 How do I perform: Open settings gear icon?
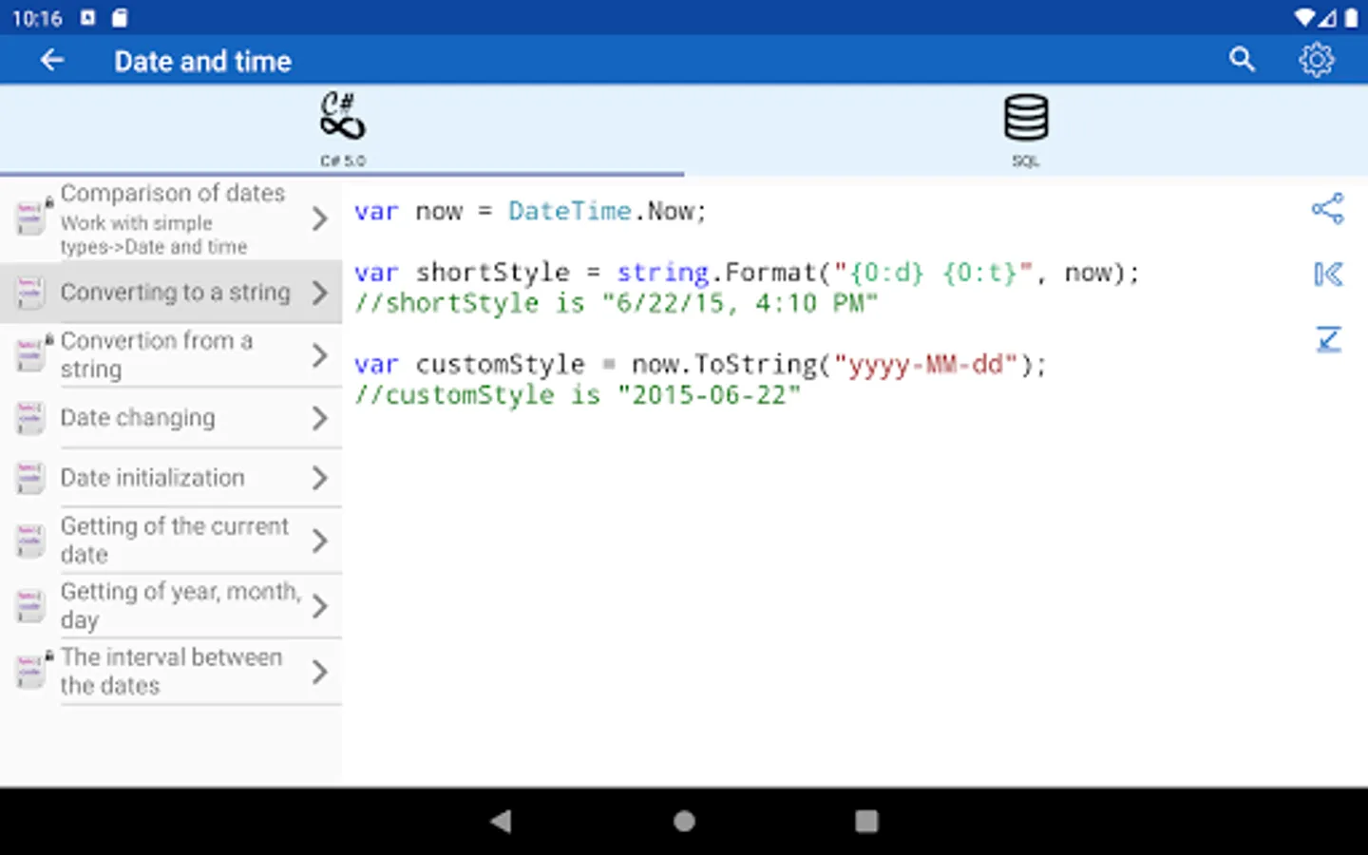click(x=1316, y=60)
